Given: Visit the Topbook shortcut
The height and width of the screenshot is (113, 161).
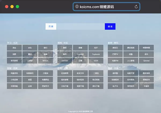Looking at the screenshot, I should click(x=96, y=54).
